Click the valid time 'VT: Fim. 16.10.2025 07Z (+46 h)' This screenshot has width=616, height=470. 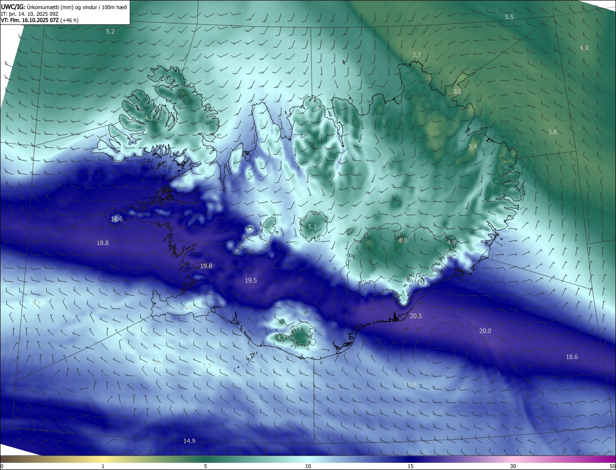[x=39, y=20]
